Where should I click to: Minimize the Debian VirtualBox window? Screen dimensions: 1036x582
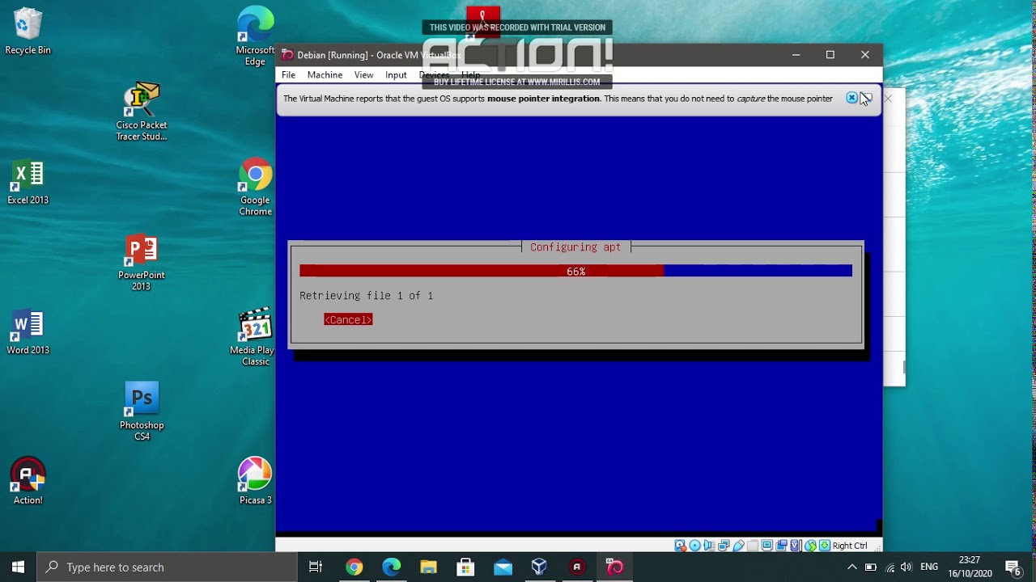(796, 55)
